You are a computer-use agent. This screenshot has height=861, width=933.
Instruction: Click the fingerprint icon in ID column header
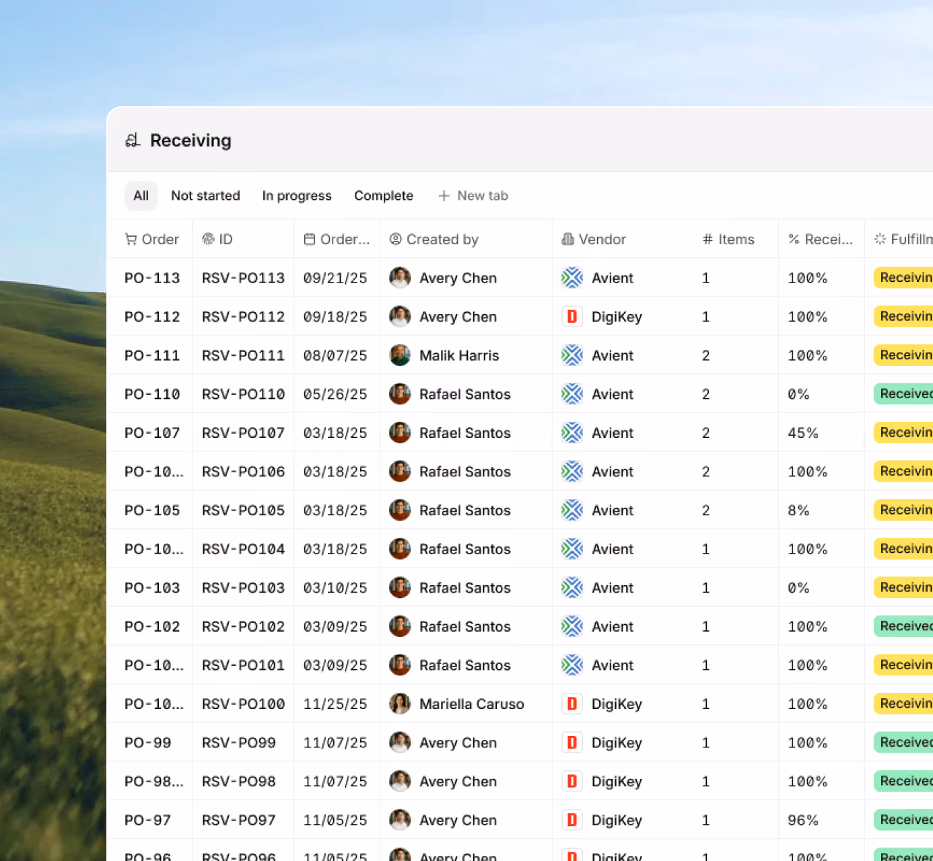(208, 239)
